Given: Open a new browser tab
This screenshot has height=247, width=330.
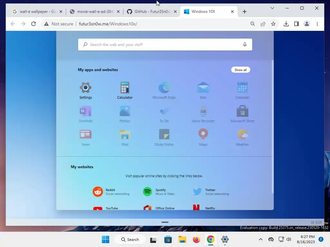Looking at the screenshot, I should (245, 12).
